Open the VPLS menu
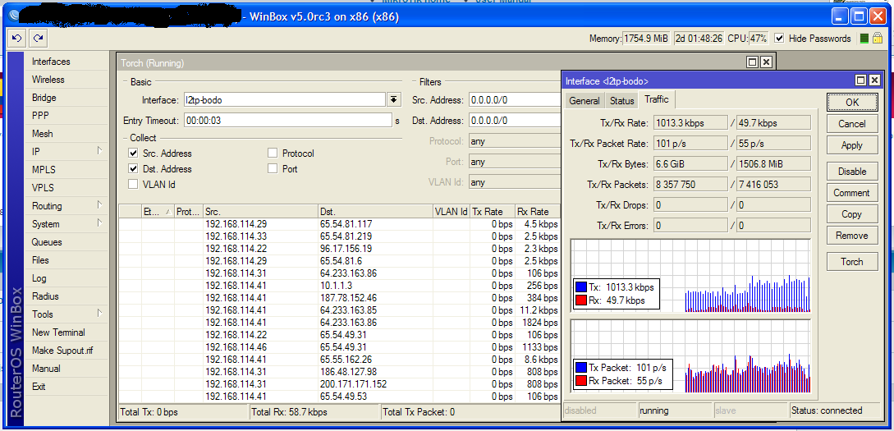This screenshot has width=894, height=431. click(44, 187)
